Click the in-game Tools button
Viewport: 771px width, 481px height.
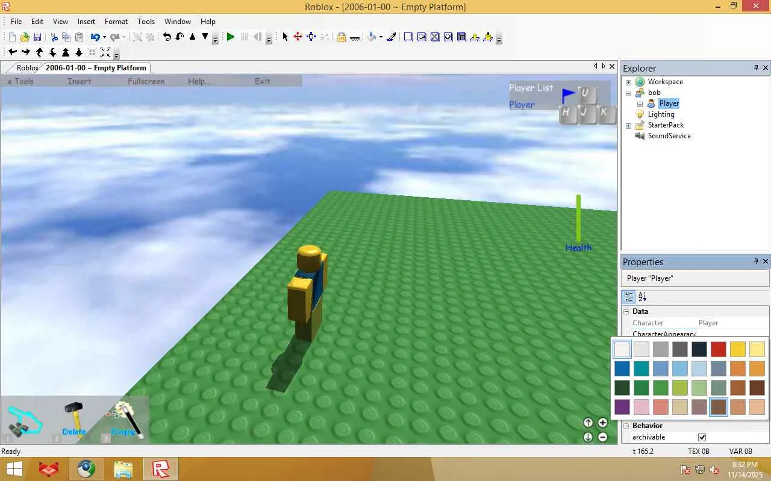20,81
